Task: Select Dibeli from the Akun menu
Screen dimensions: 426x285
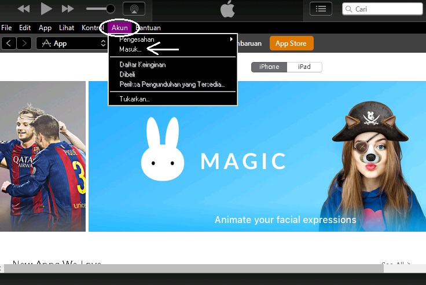Action: tap(173, 75)
